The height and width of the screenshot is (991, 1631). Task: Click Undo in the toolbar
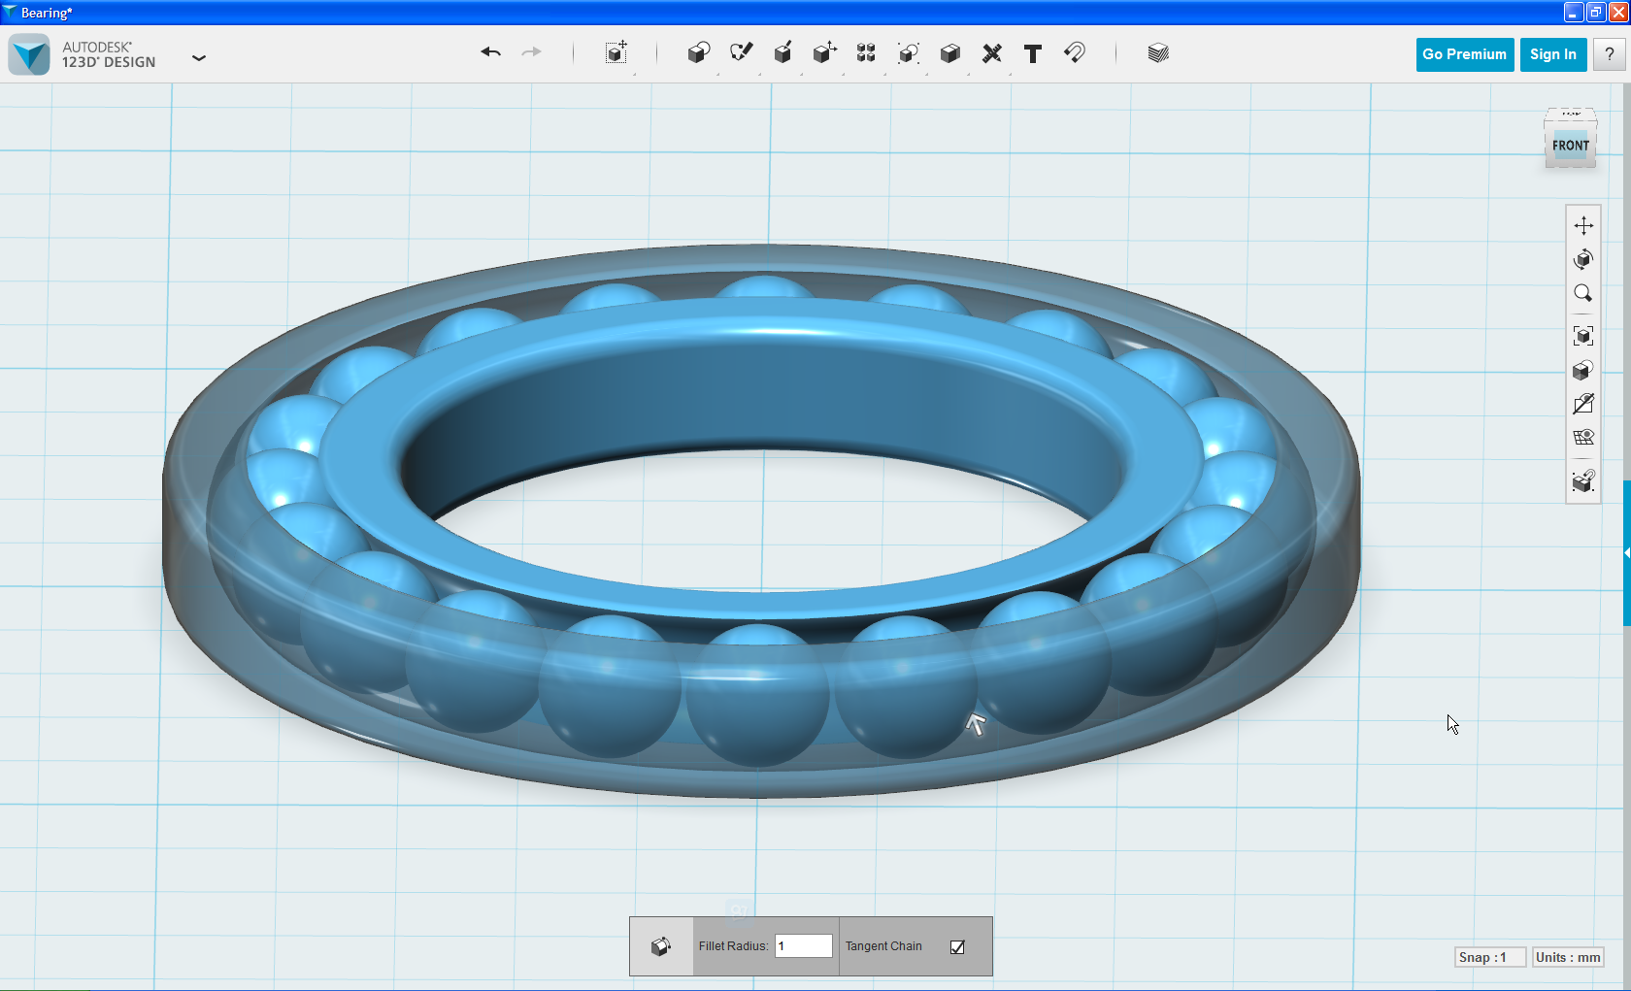point(490,52)
